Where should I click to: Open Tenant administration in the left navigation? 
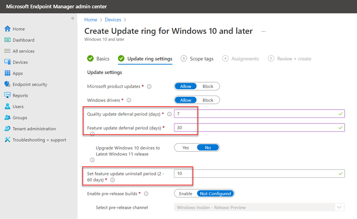coord(34,129)
